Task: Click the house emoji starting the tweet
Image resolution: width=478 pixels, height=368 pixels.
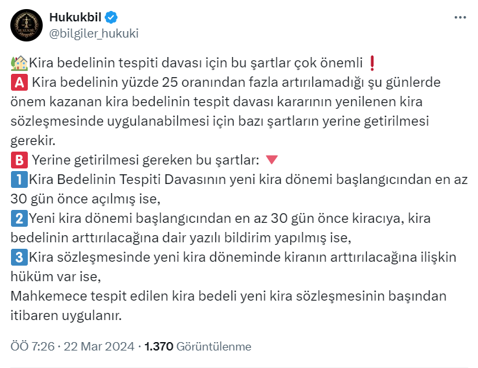Action: pos(19,63)
